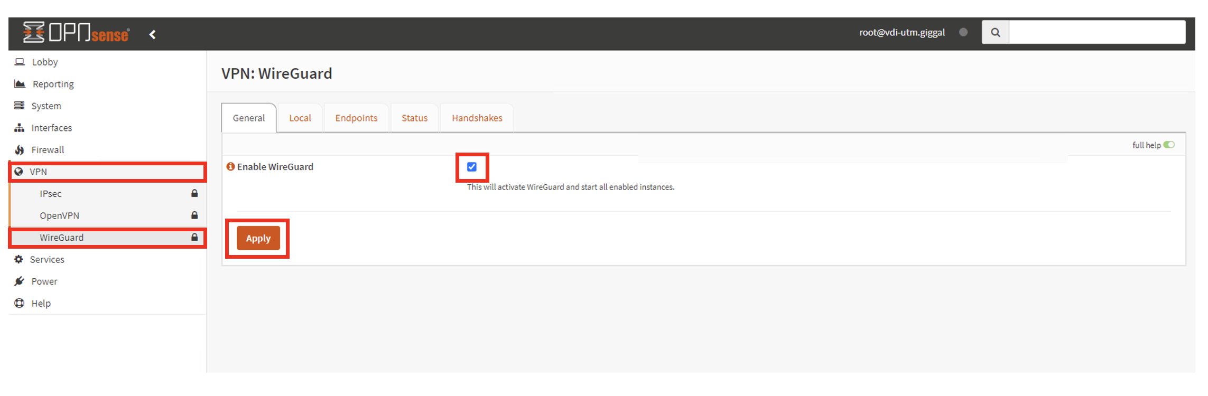The height and width of the screenshot is (396, 1208).
Task: Click the WireGuard activation help text
Action: (571, 187)
